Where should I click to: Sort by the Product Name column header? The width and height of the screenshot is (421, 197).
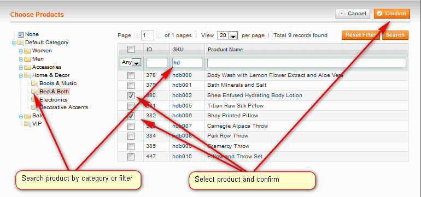(x=225, y=50)
